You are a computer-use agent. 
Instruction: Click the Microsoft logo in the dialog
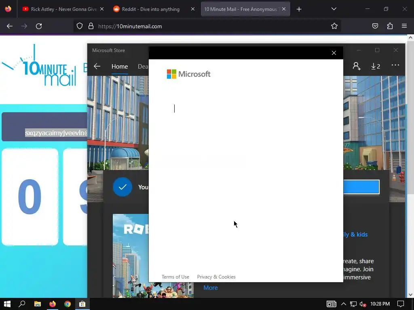click(188, 74)
